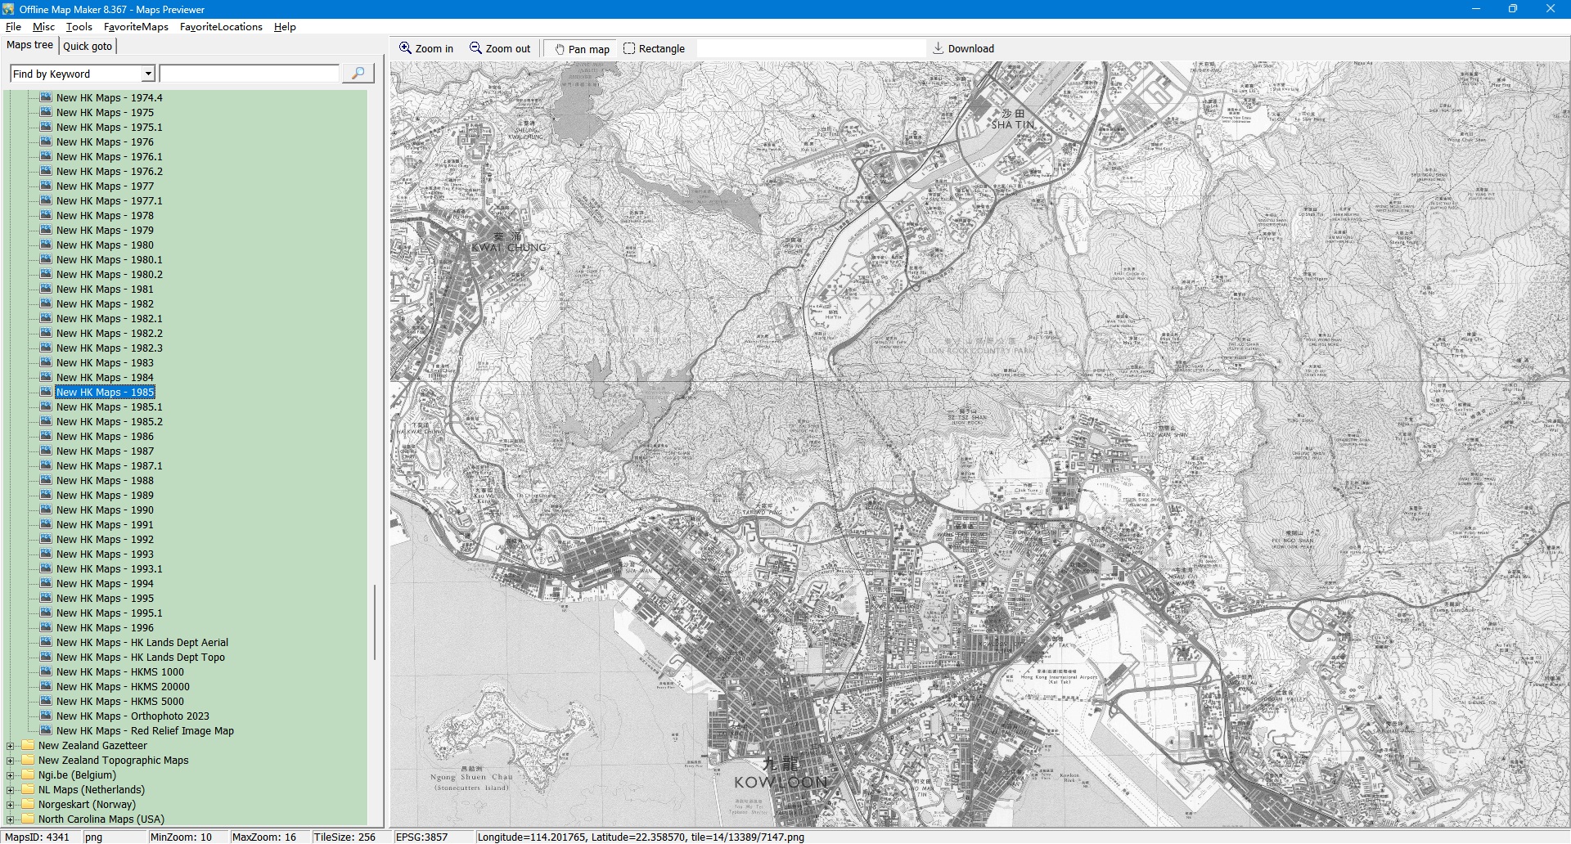Expand the New Zealand Gazetteer folder

tap(10, 746)
